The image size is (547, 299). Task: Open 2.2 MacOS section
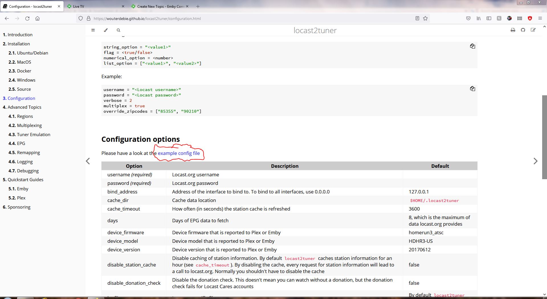tap(20, 62)
